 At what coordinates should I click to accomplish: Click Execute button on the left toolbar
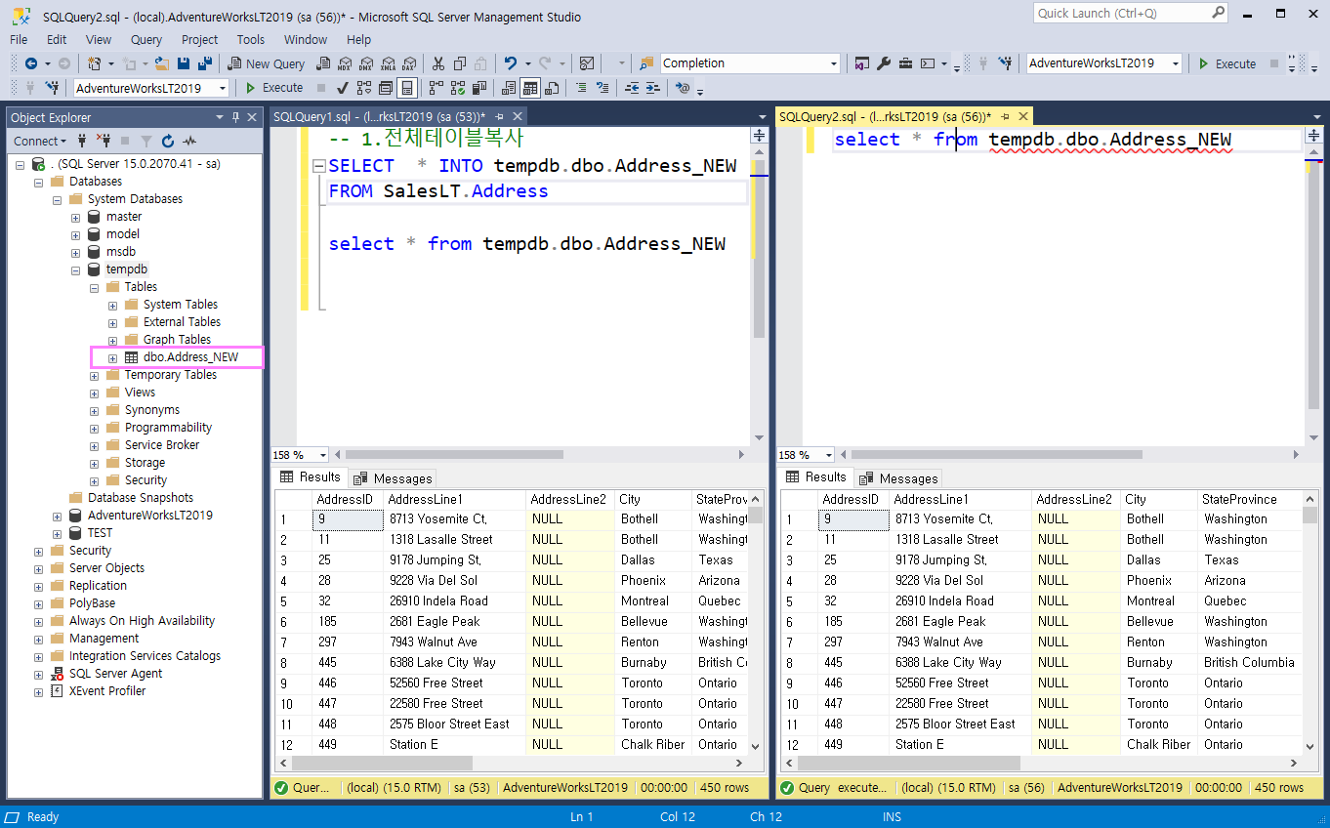(273, 88)
